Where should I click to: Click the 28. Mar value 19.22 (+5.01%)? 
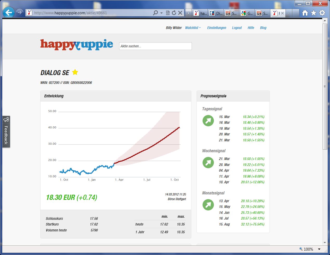(253, 165)
